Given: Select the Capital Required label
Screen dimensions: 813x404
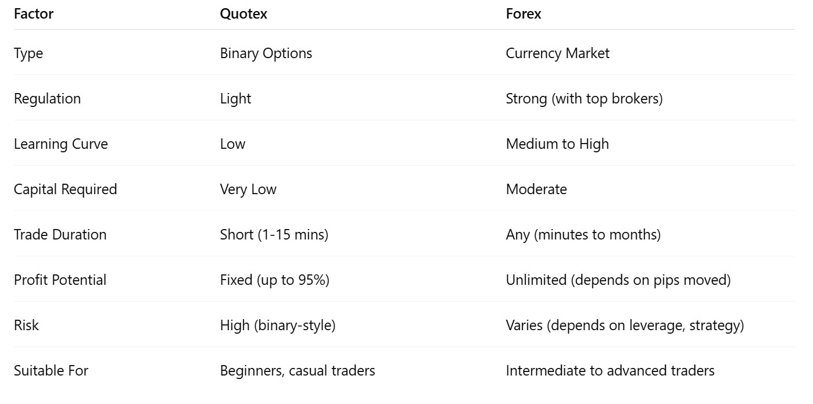Looking at the screenshot, I should click(66, 190).
